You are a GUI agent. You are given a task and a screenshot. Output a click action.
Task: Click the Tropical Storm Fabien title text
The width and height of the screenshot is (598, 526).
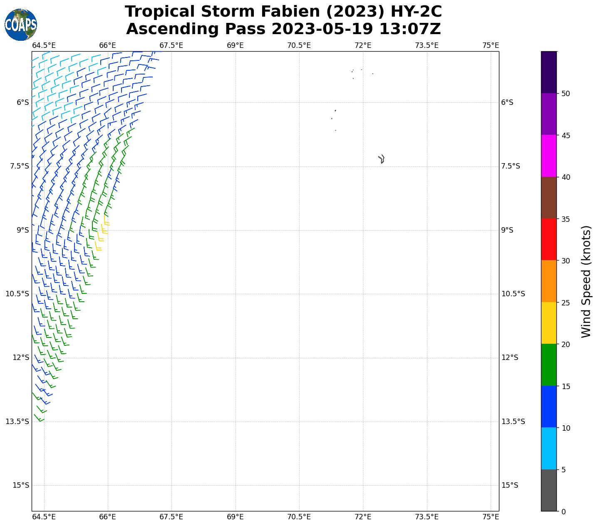[x=283, y=12]
